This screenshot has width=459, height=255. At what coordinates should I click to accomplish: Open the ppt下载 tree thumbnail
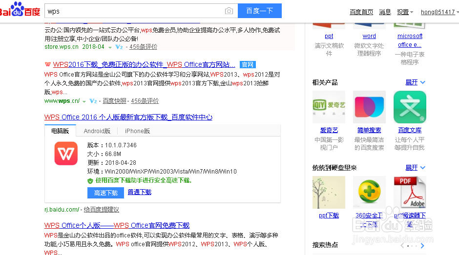click(329, 193)
